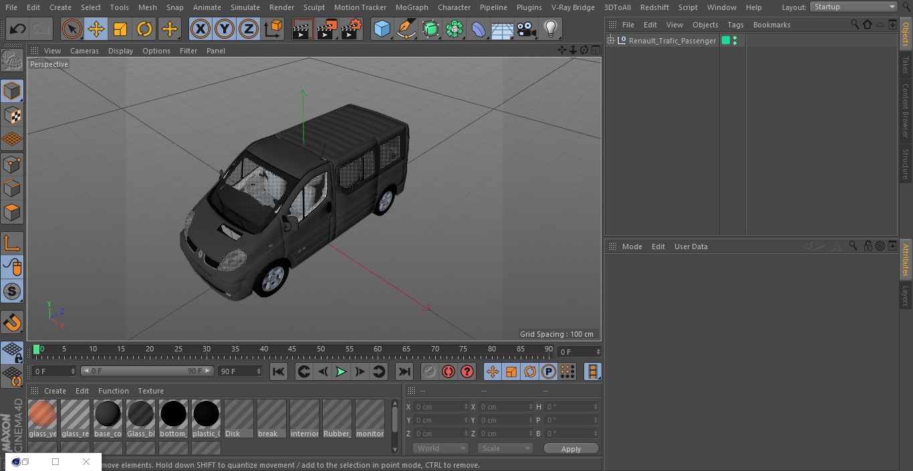The width and height of the screenshot is (913, 471).
Task: Open the Deformer objects icon
Action: pos(479,29)
